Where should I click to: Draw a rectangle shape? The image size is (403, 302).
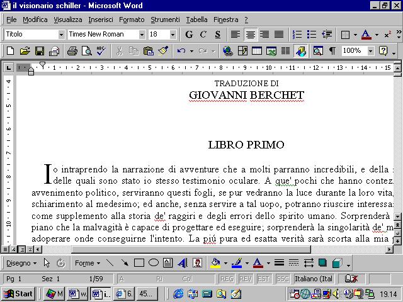point(139,263)
